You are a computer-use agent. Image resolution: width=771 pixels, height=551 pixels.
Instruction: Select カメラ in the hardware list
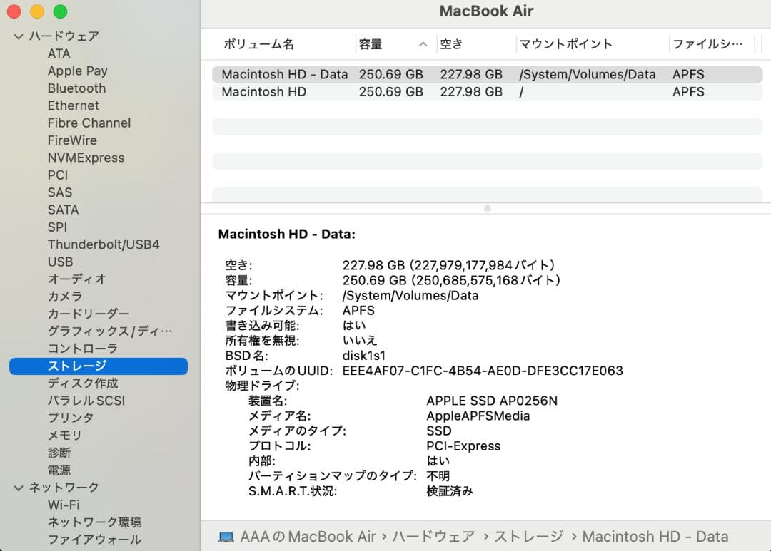pyautogui.click(x=64, y=296)
